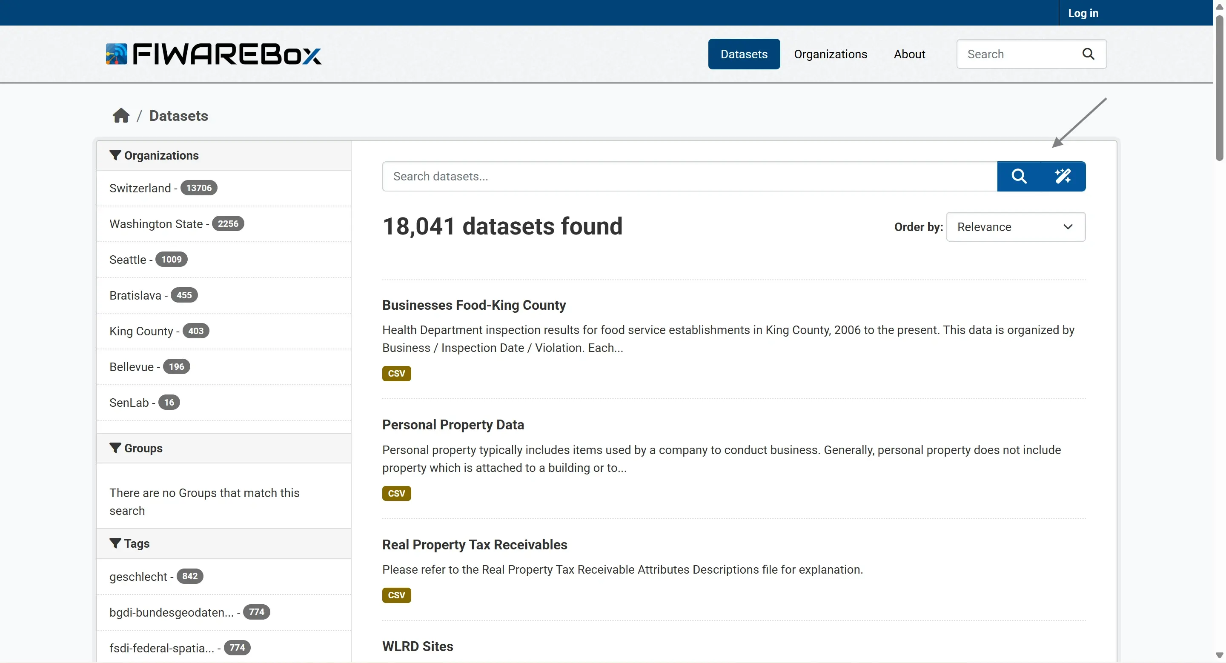Click the FIWAREBox logo
1226x663 pixels.
(x=213, y=54)
